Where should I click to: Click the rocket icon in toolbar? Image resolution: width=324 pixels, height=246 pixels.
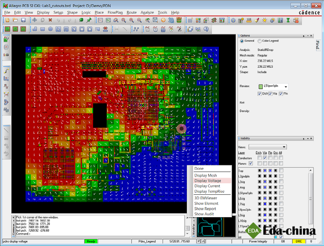(x=257, y=20)
